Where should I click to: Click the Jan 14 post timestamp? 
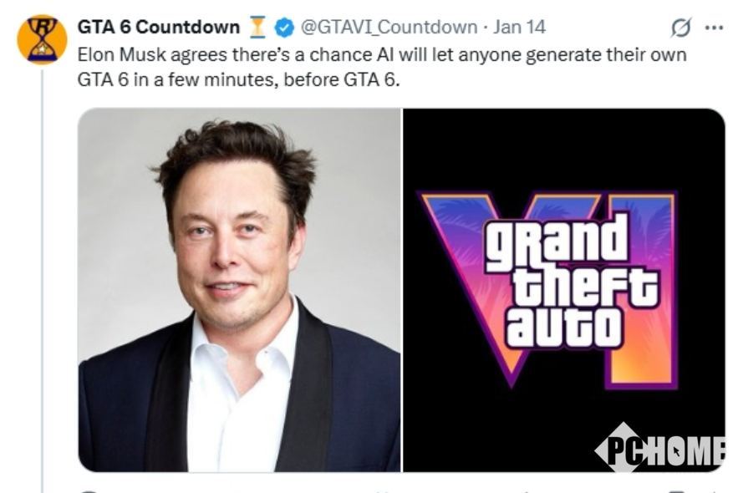coord(519,28)
